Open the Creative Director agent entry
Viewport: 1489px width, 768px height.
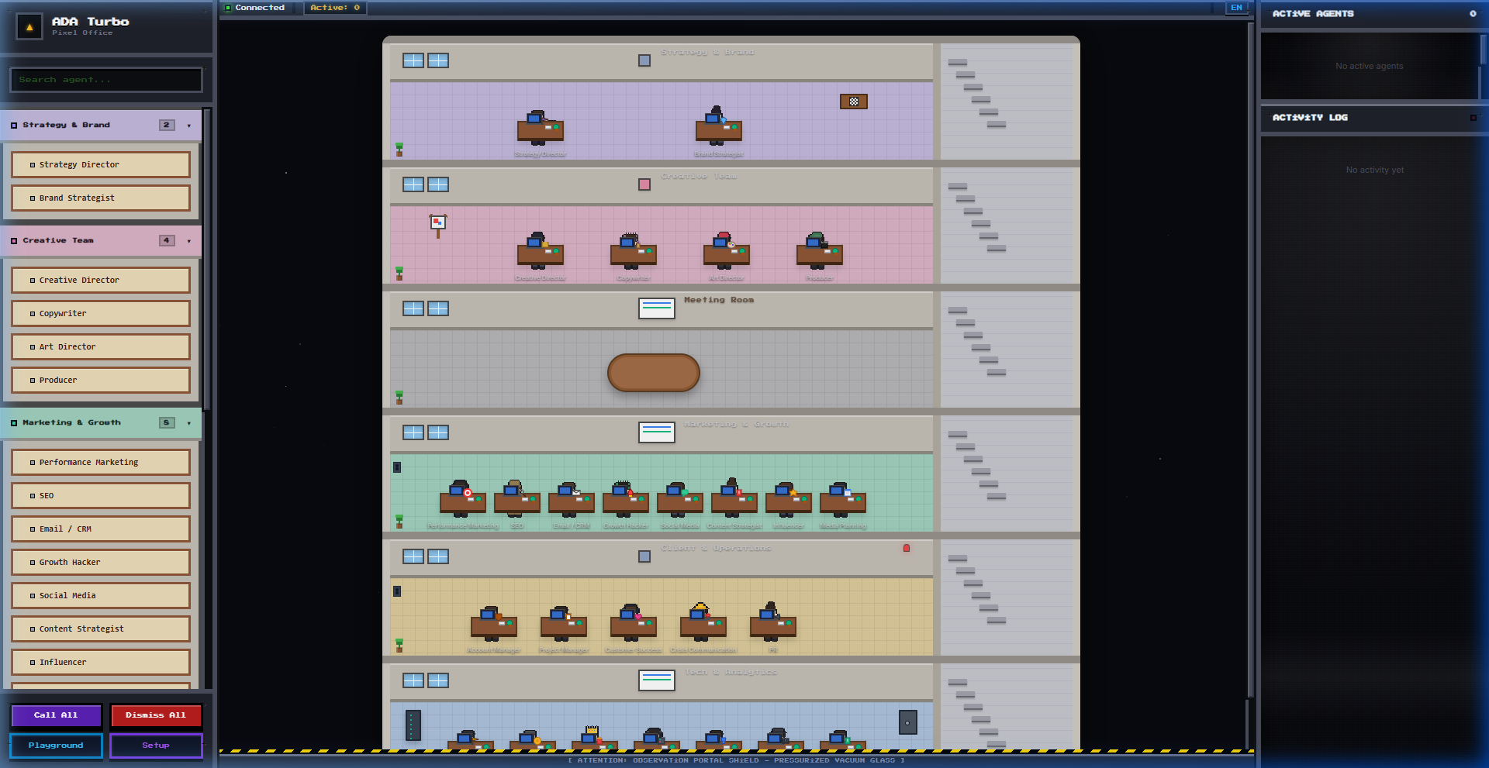click(101, 280)
